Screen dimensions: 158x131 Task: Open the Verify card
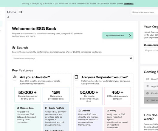coord(117,119)
